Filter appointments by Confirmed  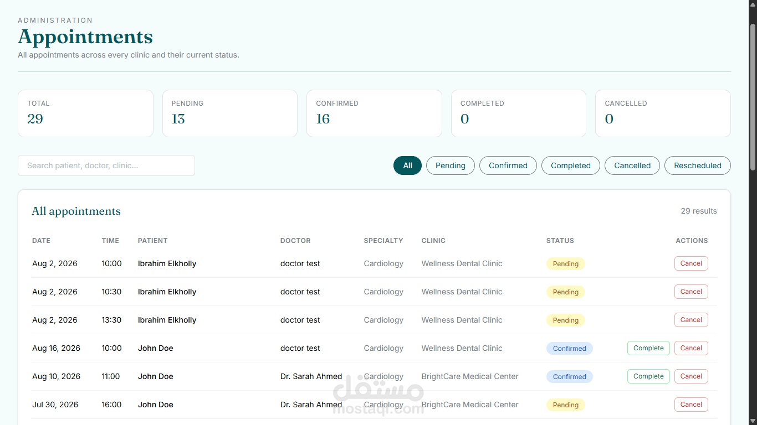tap(508, 165)
